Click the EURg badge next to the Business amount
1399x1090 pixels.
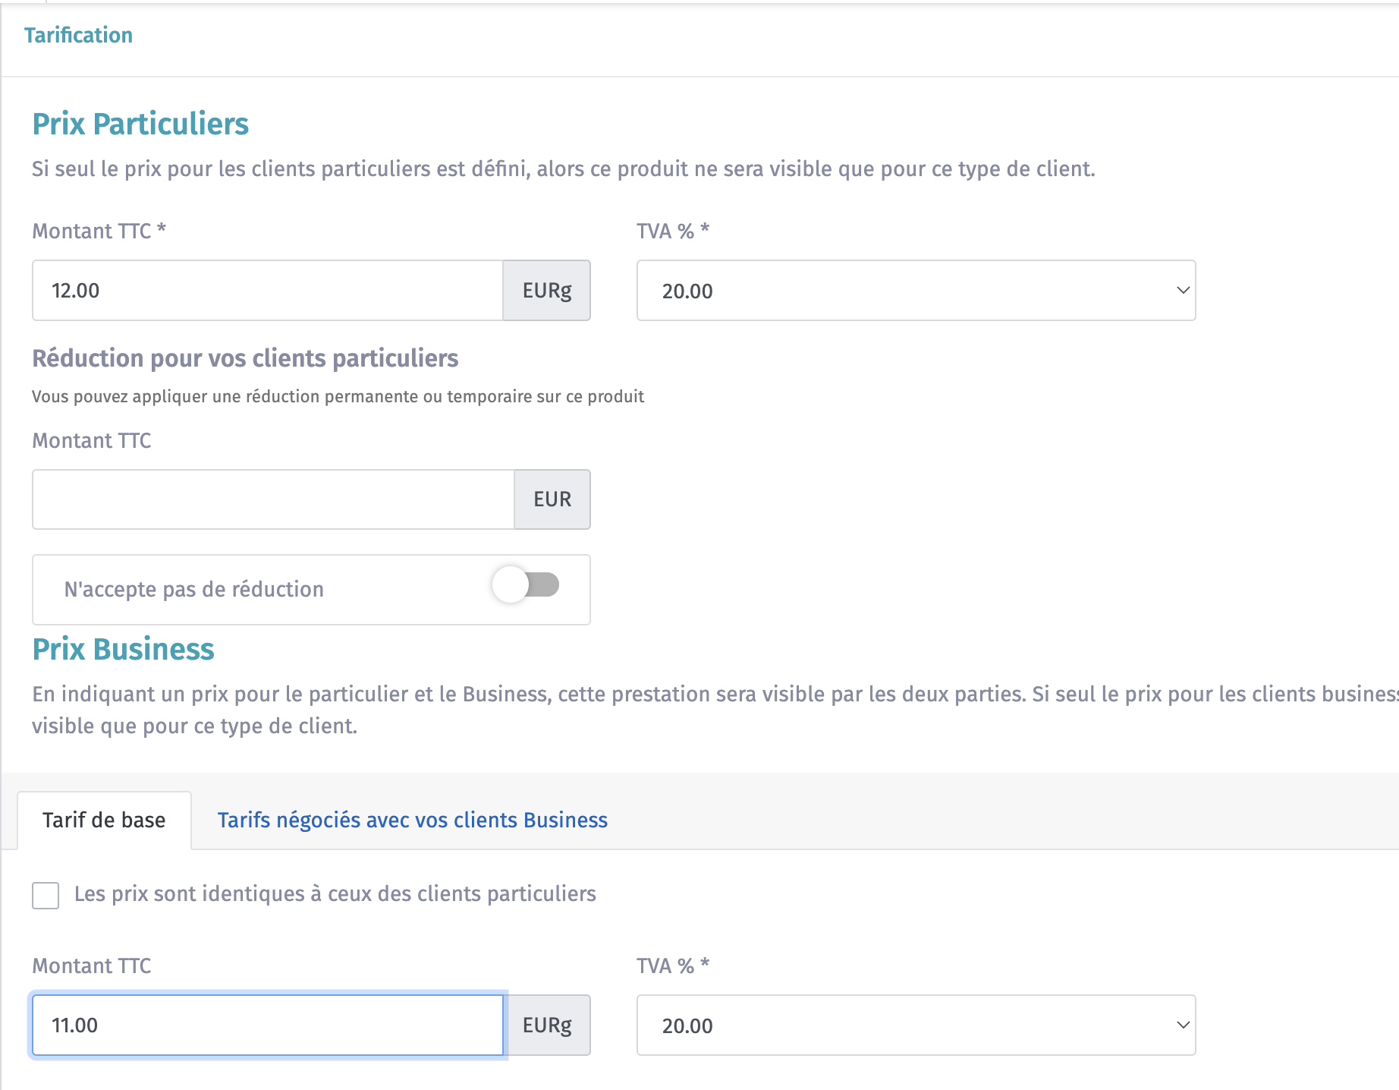[546, 1025]
